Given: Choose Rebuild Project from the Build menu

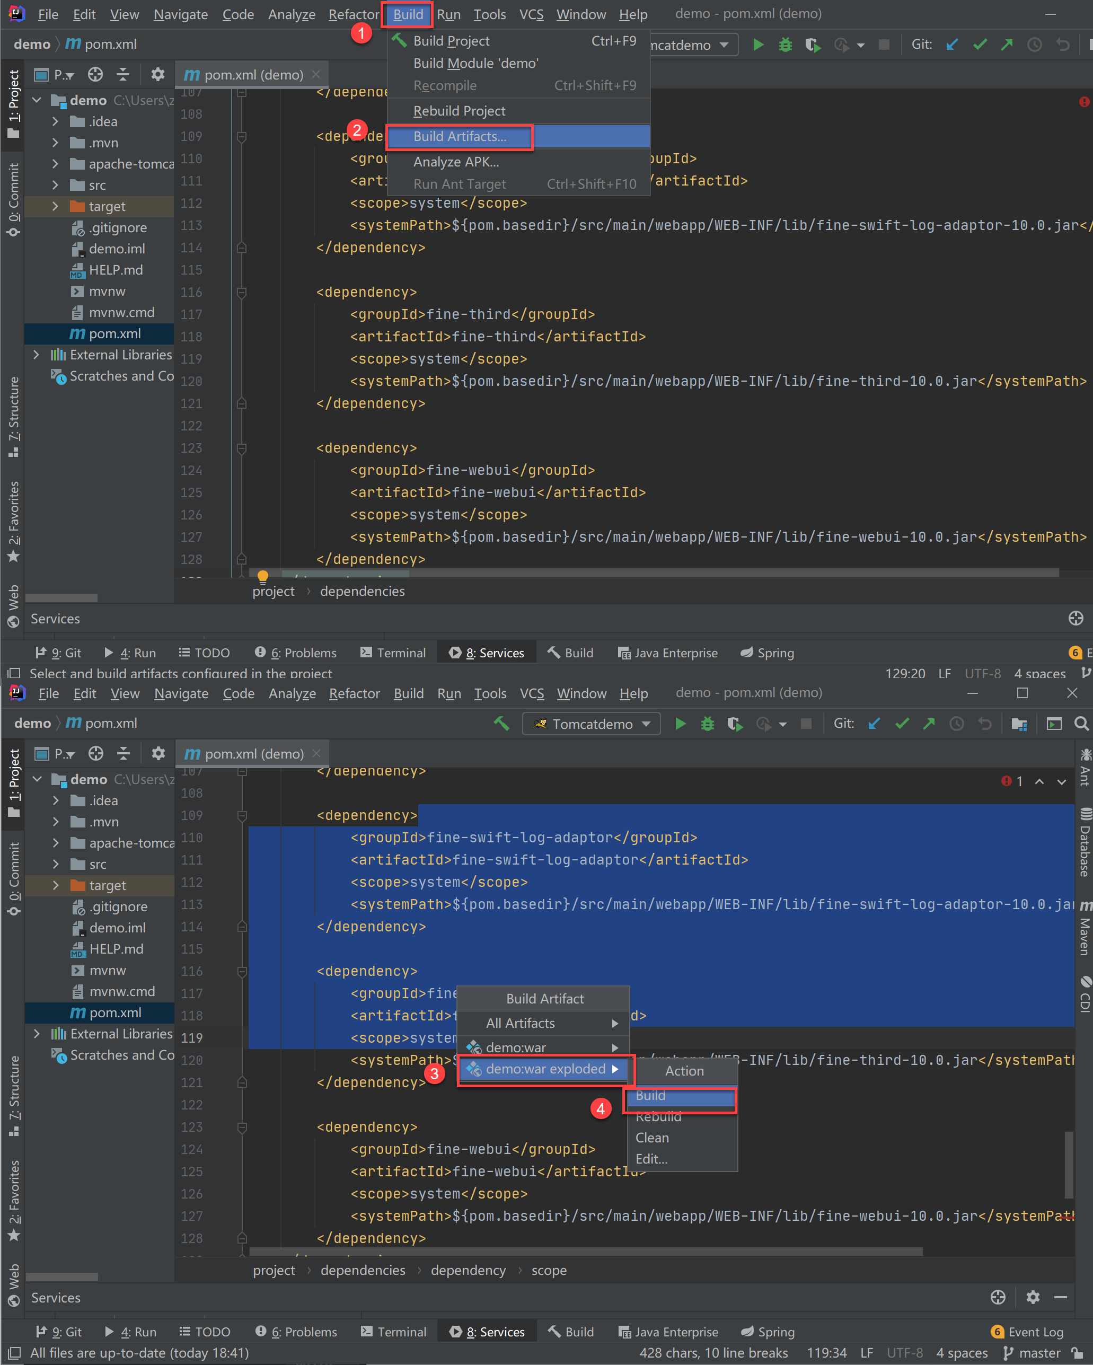Looking at the screenshot, I should (x=460, y=111).
